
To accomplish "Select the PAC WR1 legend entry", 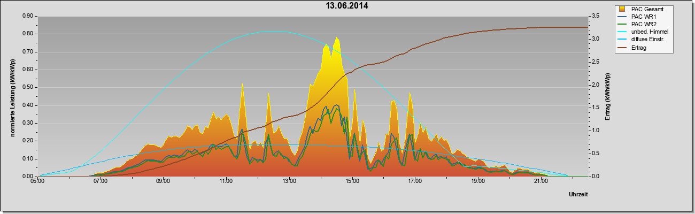I will click(644, 17).
